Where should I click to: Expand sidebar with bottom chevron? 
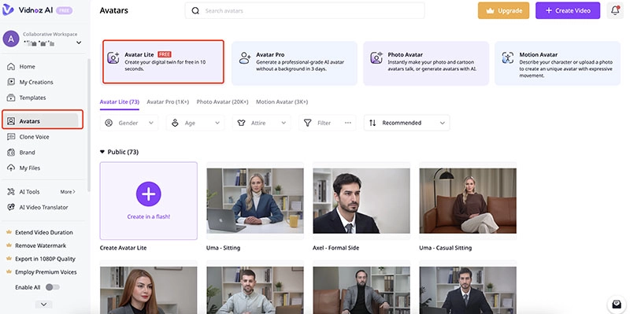click(x=44, y=305)
